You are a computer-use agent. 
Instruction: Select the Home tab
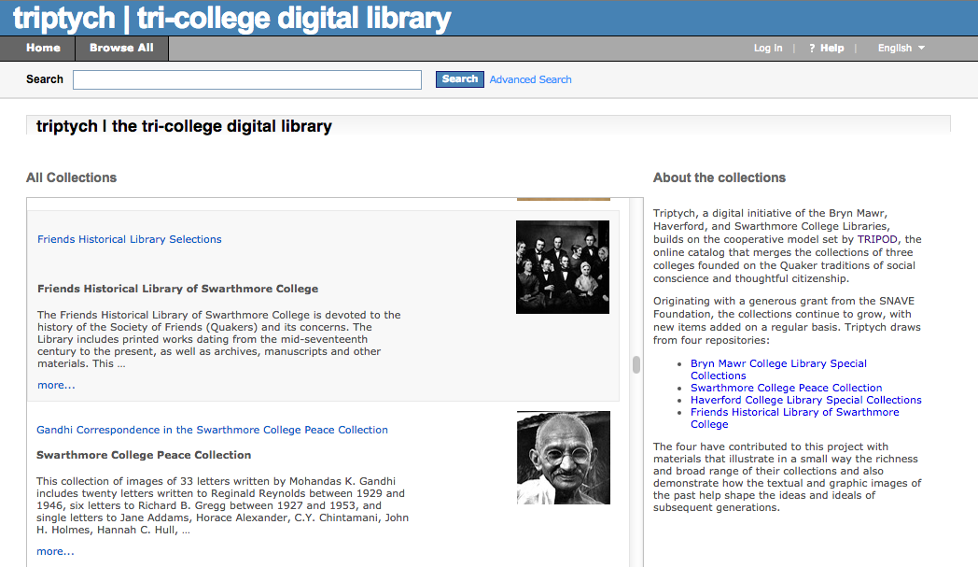click(x=41, y=48)
